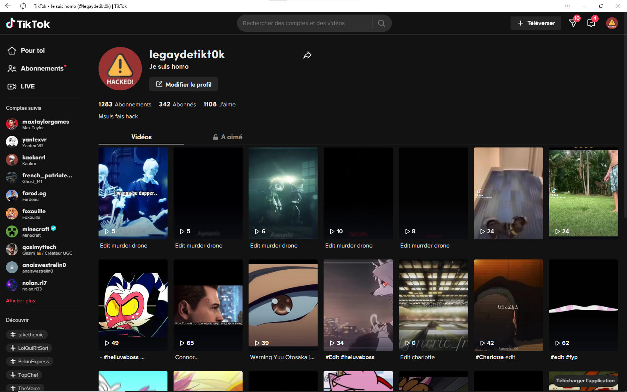Open the LolQuiRitSort hashtag

[29, 348]
